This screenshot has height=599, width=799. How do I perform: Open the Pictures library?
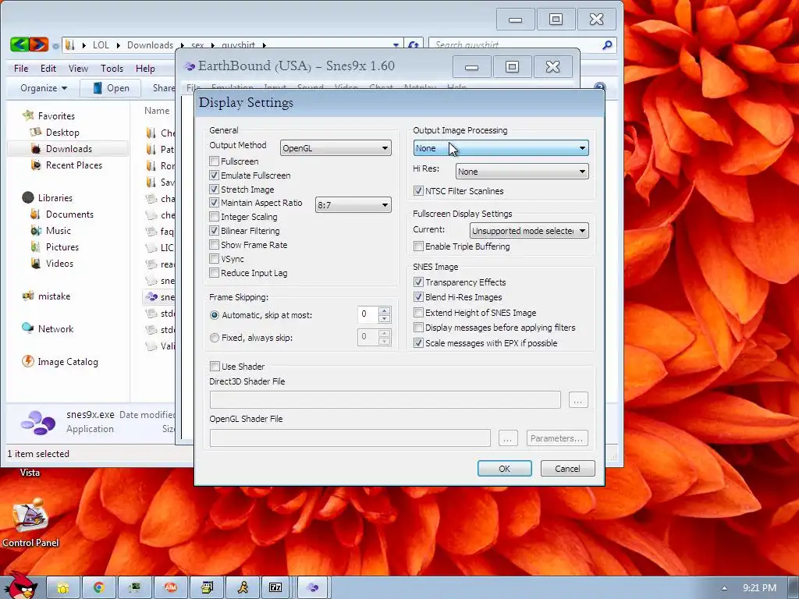(x=62, y=247)
